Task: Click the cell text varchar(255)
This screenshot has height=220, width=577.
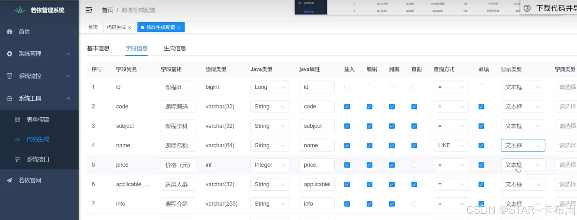Action: click(222, 204)
